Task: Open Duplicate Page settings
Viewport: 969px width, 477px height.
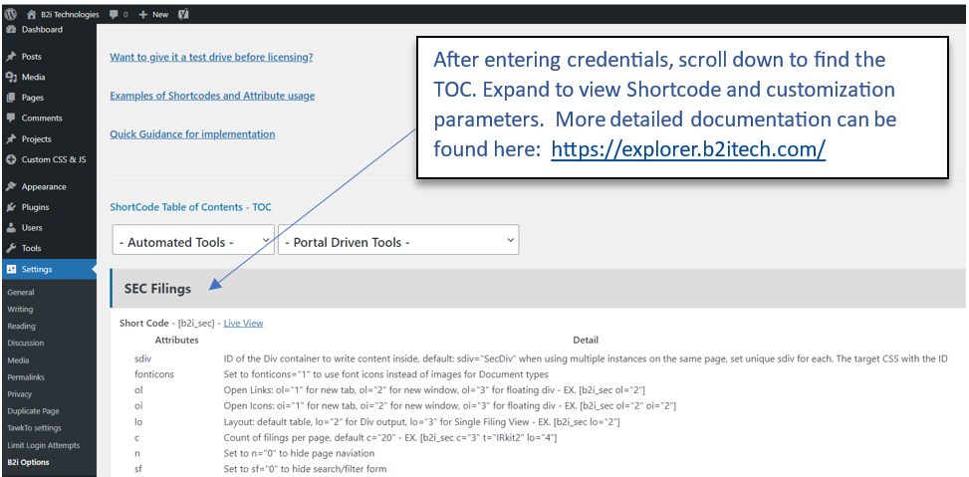Action: tap(34, 411)
